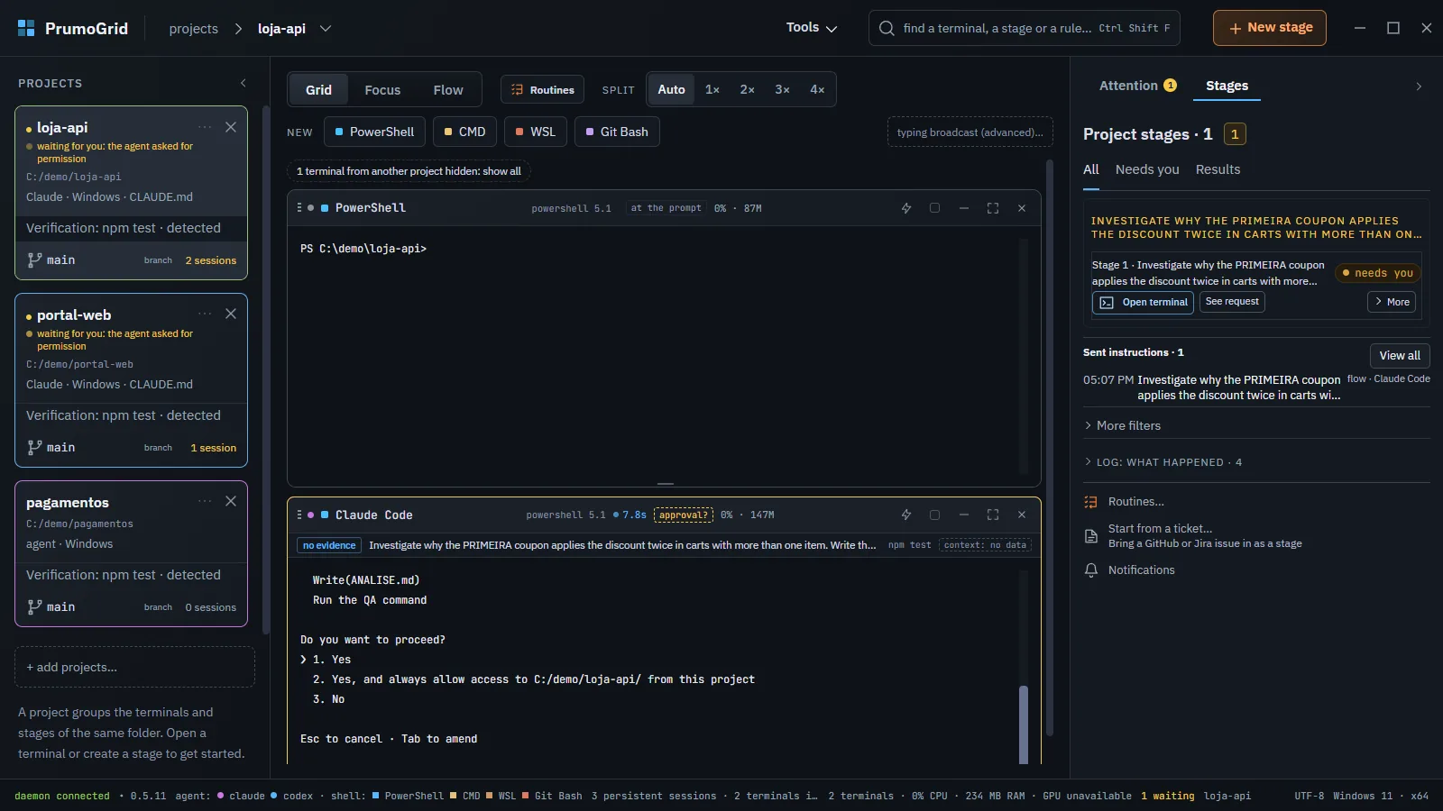The height and width of the screenshot is (811, 1443).
Task: Click the search terminal, stage or rule field
Action: [x=1025, y=28]
